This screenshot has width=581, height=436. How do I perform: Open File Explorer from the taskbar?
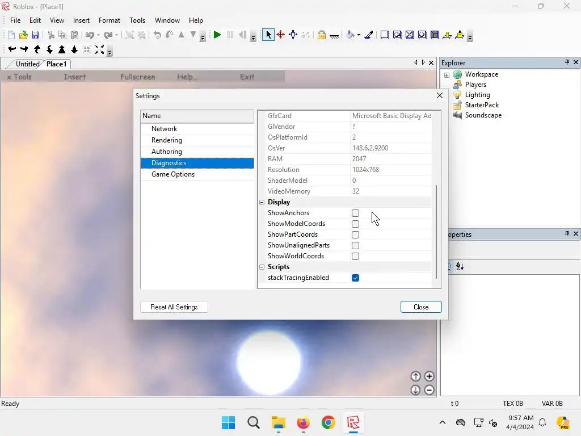(x=278, y=422)
